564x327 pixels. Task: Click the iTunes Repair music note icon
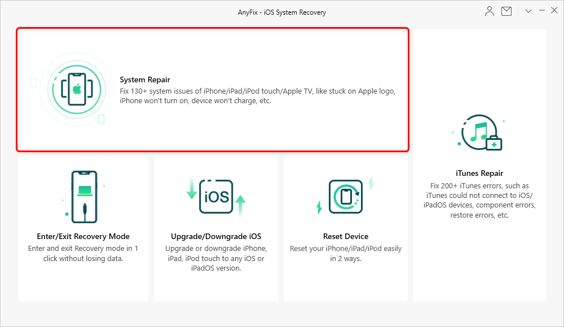click(x=479, y=133)
